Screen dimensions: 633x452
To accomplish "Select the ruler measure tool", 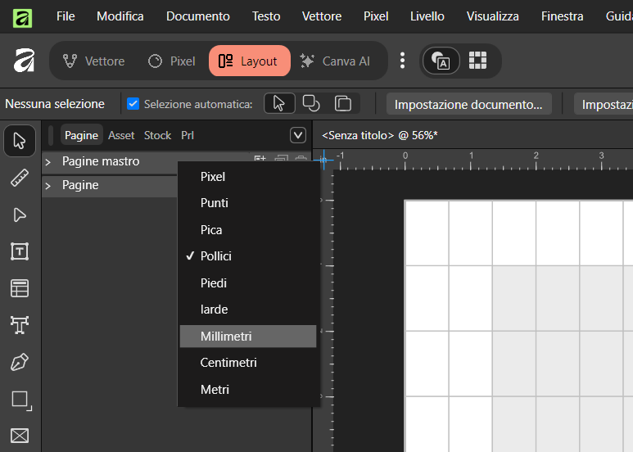I will (20, 178).
